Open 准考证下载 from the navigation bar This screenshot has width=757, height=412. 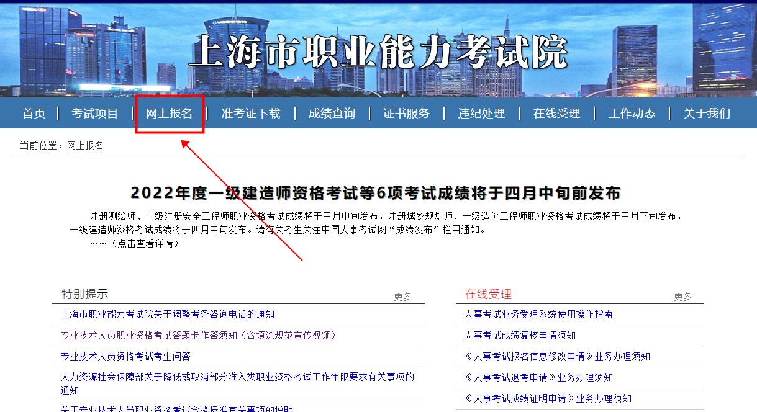tap(250, 114)
